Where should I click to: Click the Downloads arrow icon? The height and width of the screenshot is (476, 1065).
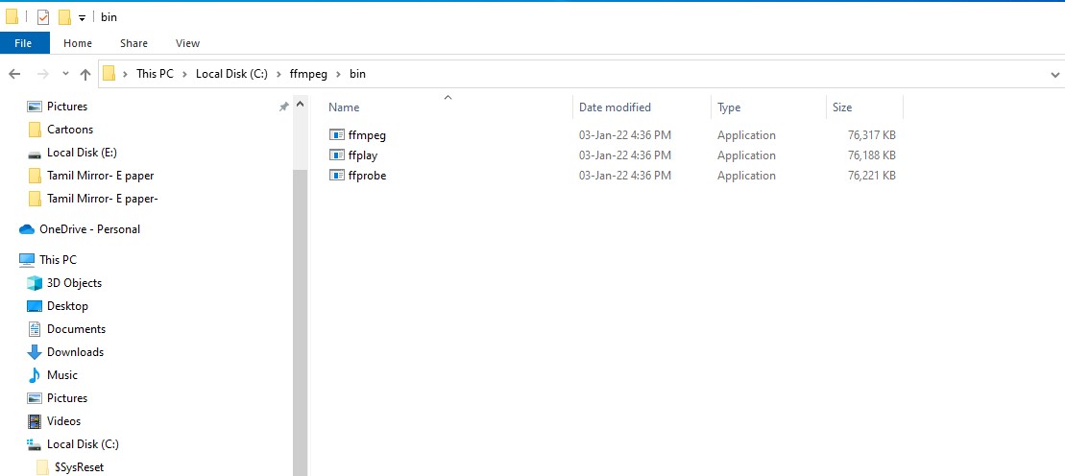[34, 352]
